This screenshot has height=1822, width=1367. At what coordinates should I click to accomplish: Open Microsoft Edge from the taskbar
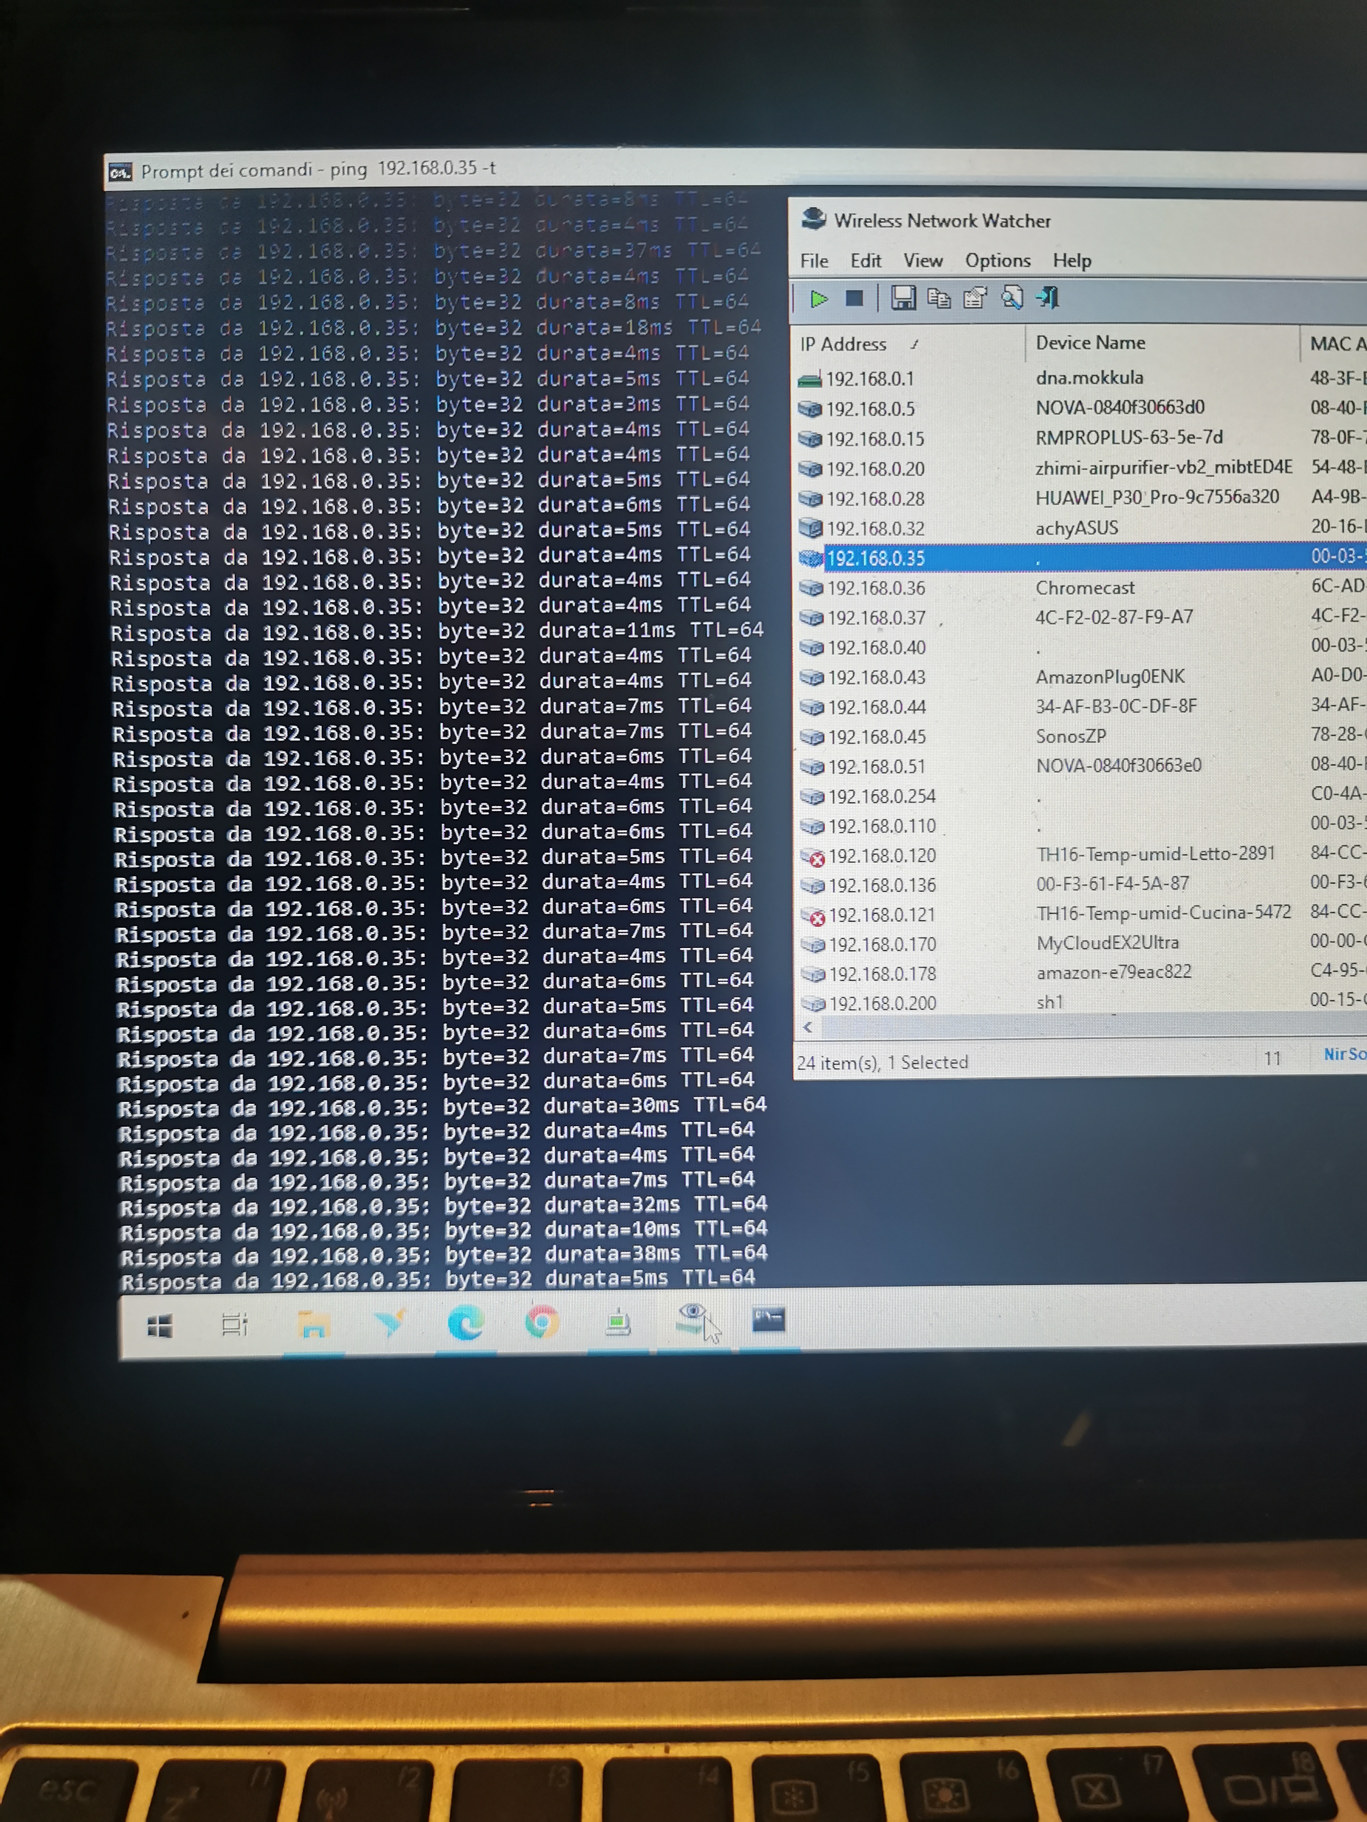point(465,1325)
